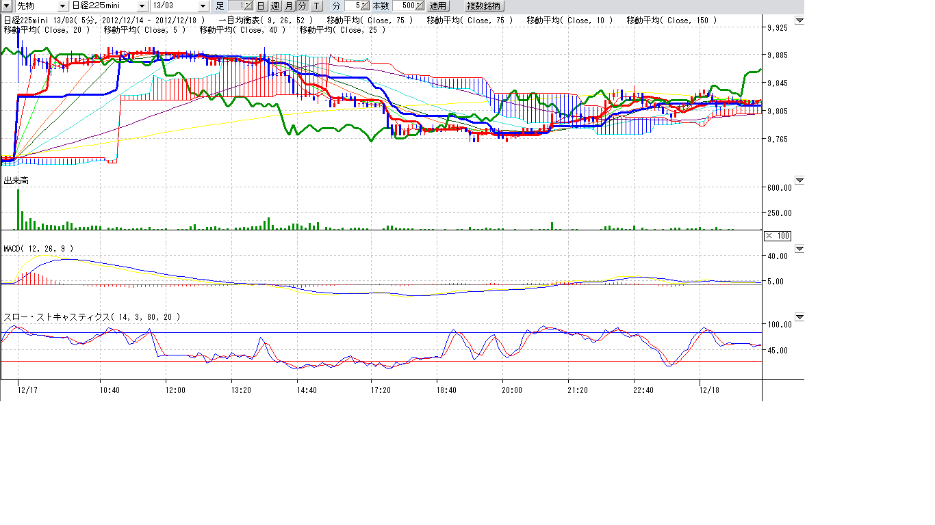This screenshot has width=935, height=525.
Task: Expand the 日経225mini symbol dropdown
Action: tap(142, 6)
